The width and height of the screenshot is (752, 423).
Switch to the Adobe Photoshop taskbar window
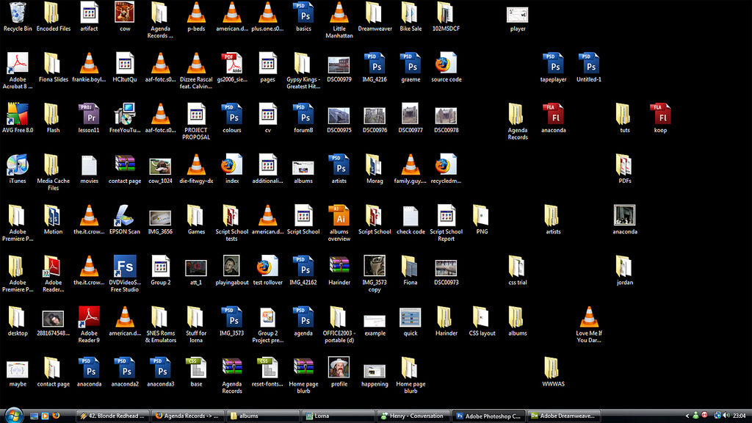click(x=488, y=416)
